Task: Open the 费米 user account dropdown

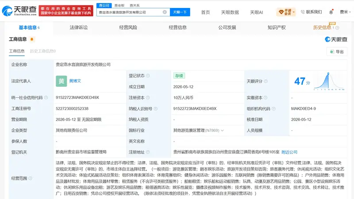Action: tap(345, 12)
